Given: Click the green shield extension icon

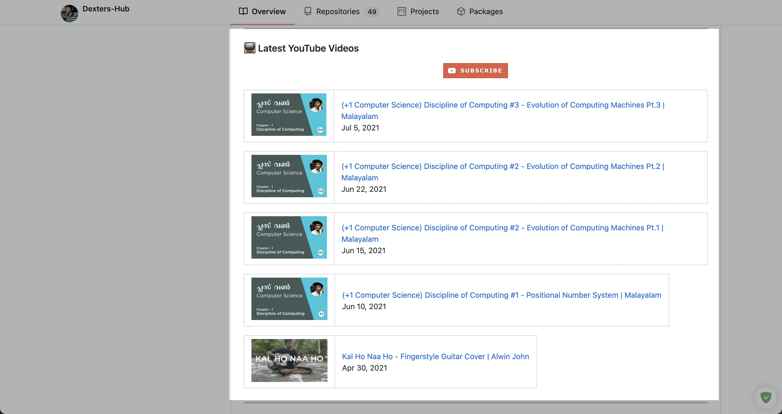Looking at the screenshot, I should pos(766,397).
